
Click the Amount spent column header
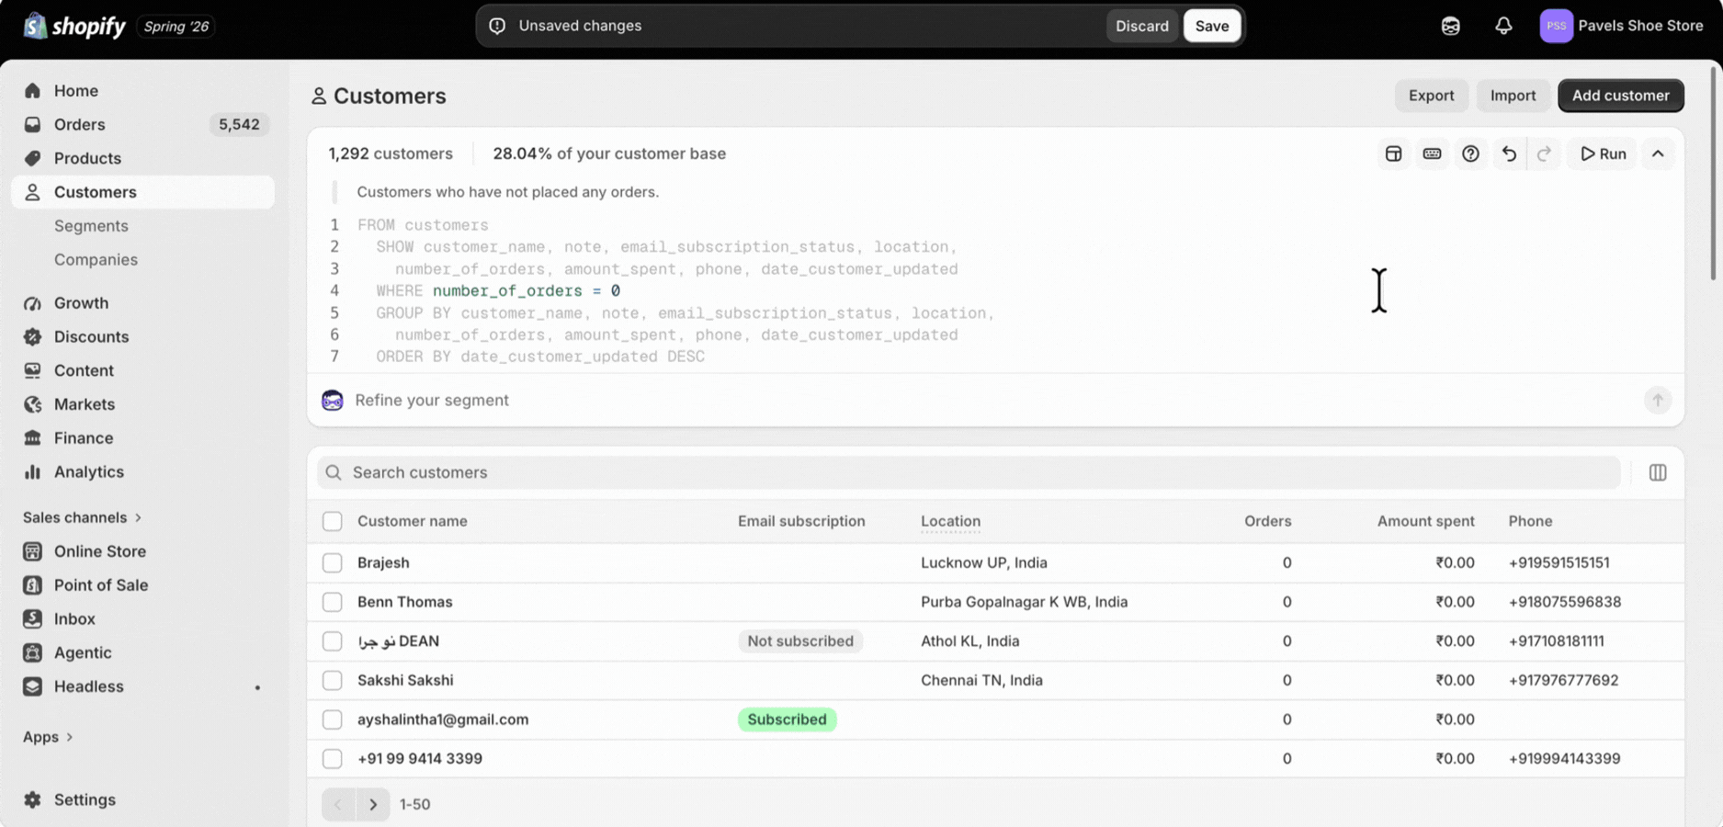pyautogui.click(x=1425, y=521)
